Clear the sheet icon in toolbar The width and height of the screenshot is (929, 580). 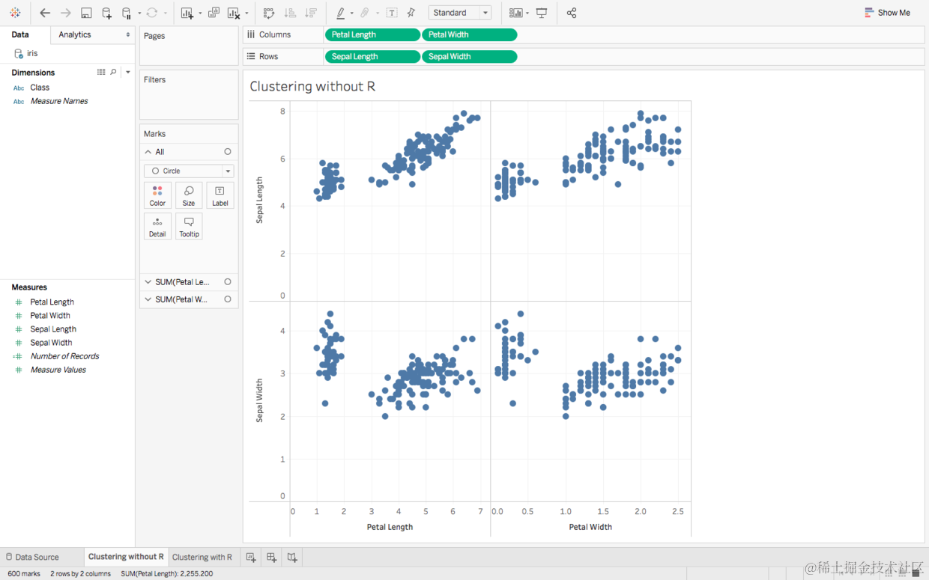pos(234,13)
